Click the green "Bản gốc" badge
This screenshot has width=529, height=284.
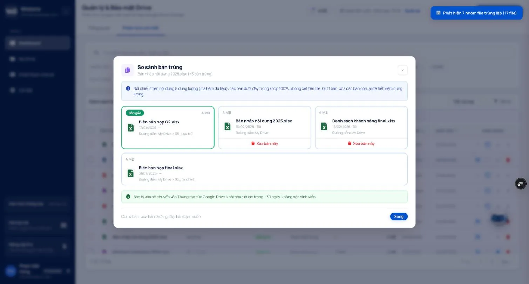point(135,113)
